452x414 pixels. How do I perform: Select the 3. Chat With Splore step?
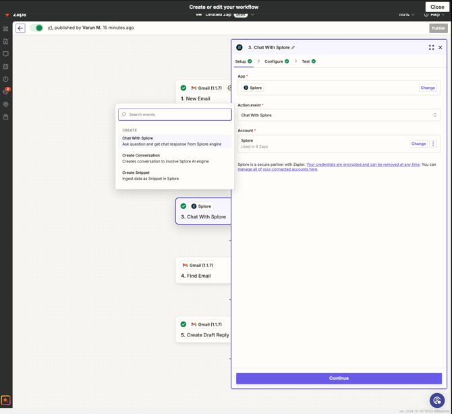click(203, 211)
